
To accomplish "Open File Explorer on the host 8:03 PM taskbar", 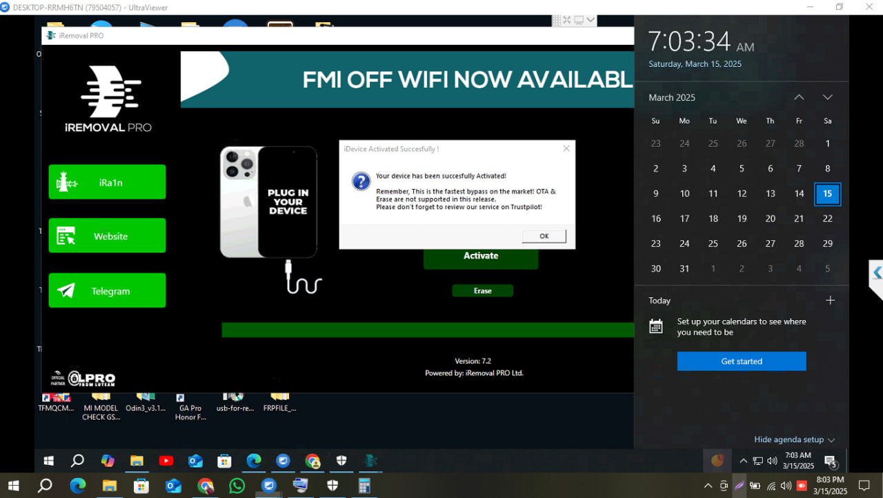I will tap(109, 486).
